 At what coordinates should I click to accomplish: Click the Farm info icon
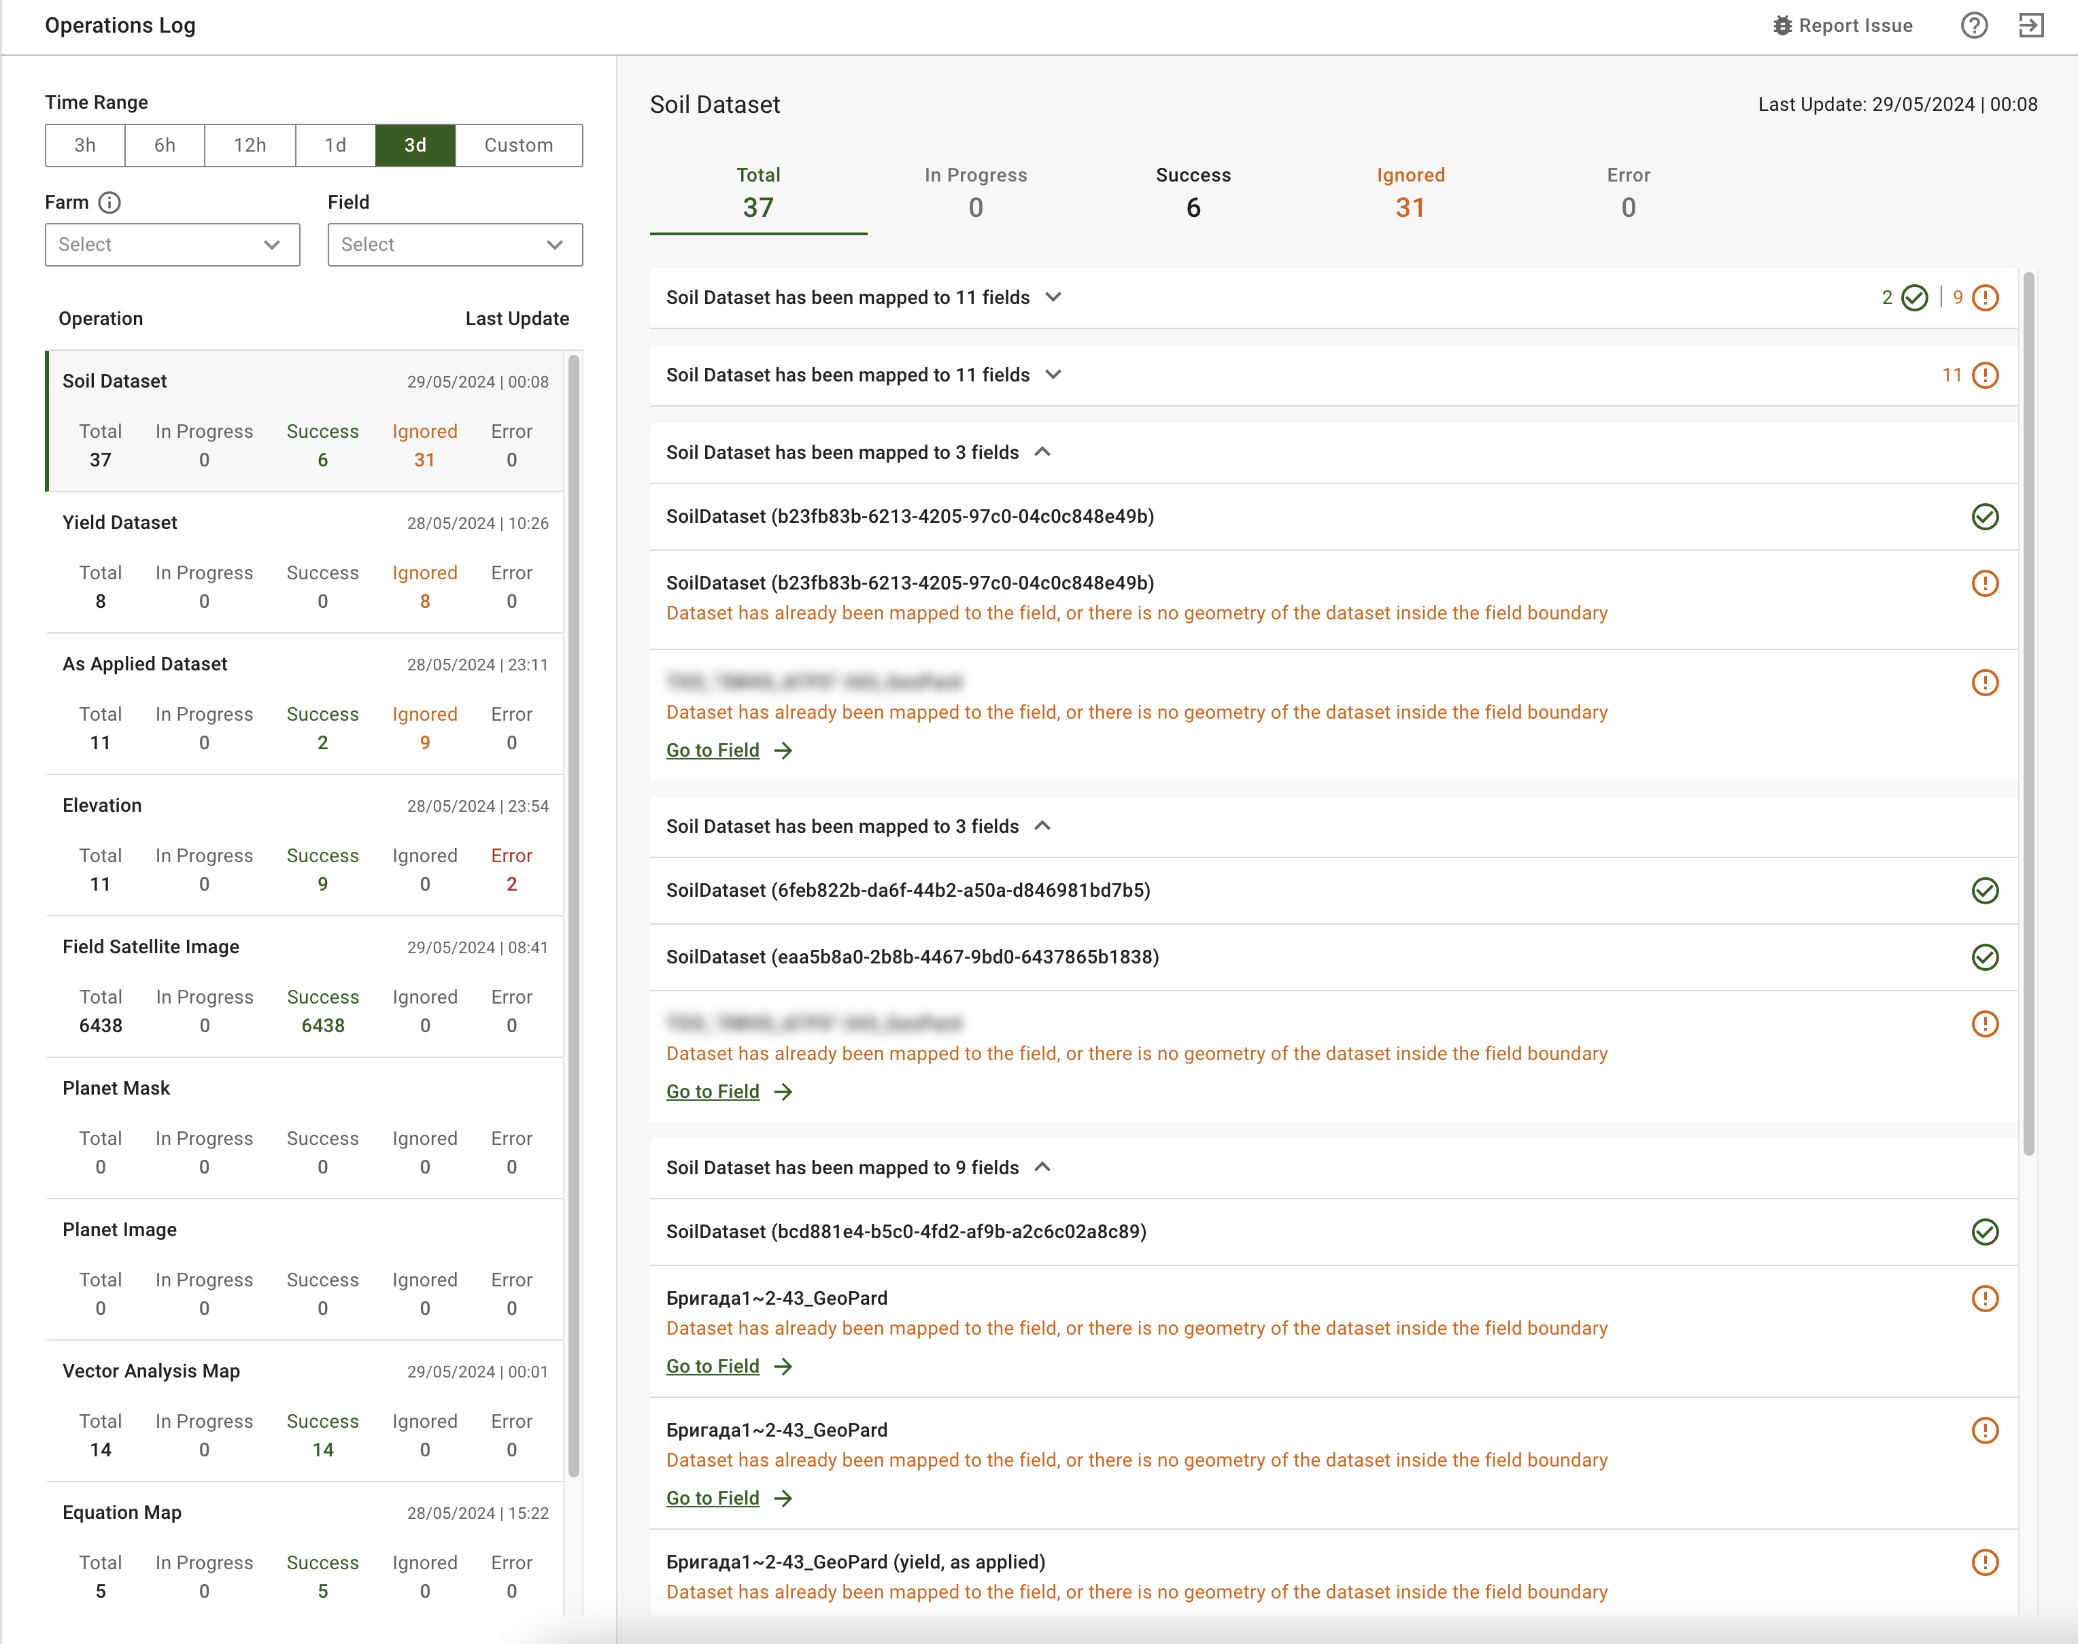coord(109,202)
